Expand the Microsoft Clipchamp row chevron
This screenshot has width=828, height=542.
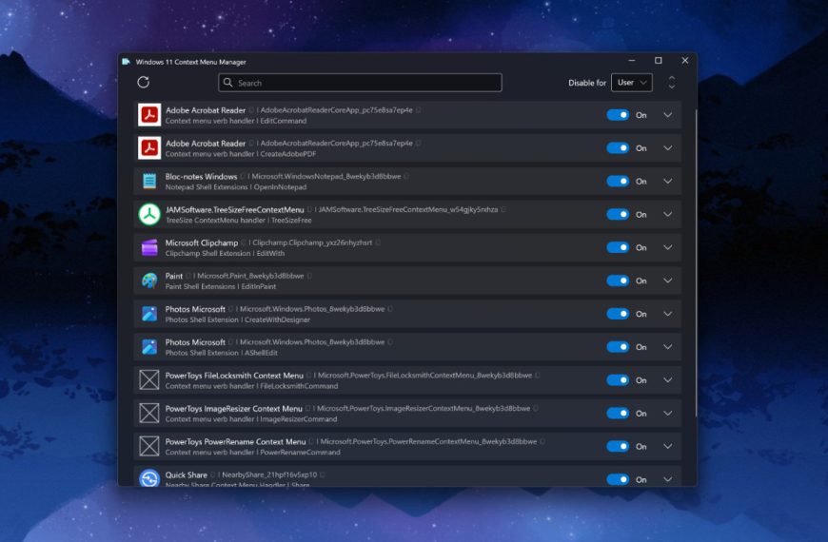(x=667, y=247)
